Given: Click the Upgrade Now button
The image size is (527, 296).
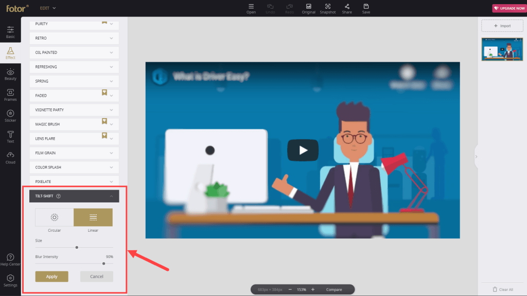Looking at the screenshot, I should click(x=509, y=8).
